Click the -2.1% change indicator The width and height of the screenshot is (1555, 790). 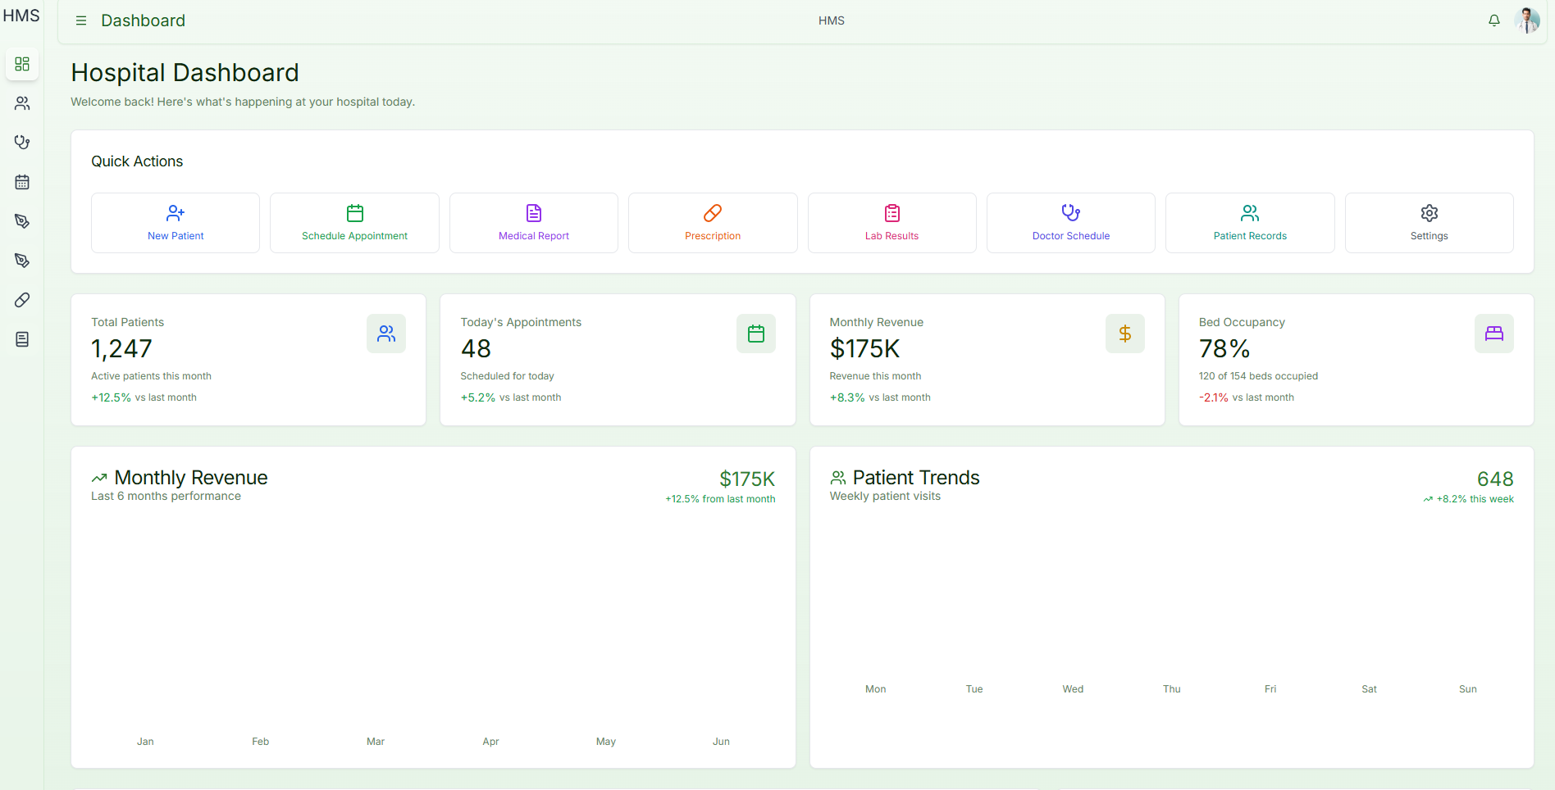tap(1214, 397)
